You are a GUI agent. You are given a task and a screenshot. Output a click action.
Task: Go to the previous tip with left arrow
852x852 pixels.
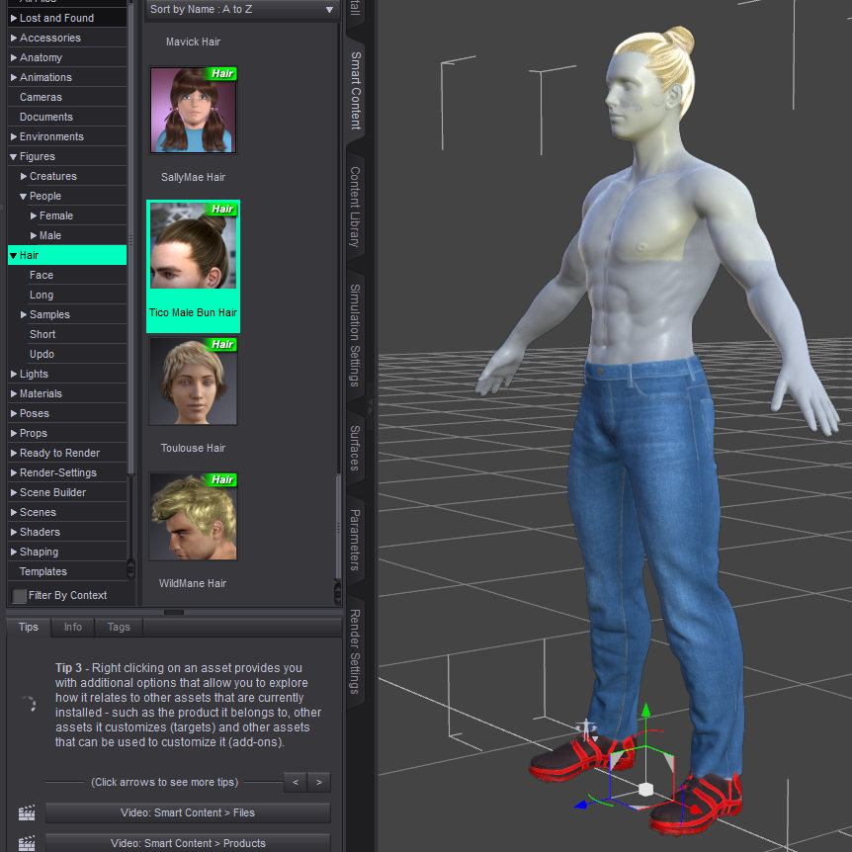tap(295, 782)
